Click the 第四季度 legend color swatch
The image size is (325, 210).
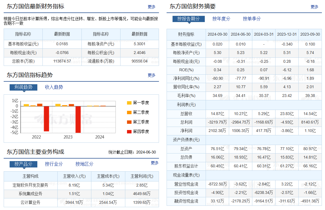[x=129, y=131]
